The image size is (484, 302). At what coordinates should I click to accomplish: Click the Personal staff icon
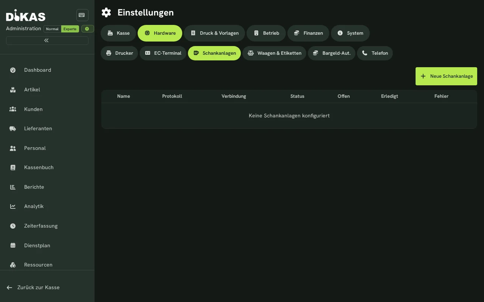[x=13, y=148]
